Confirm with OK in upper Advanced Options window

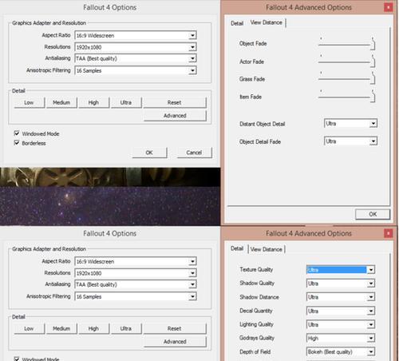[373, 214]
